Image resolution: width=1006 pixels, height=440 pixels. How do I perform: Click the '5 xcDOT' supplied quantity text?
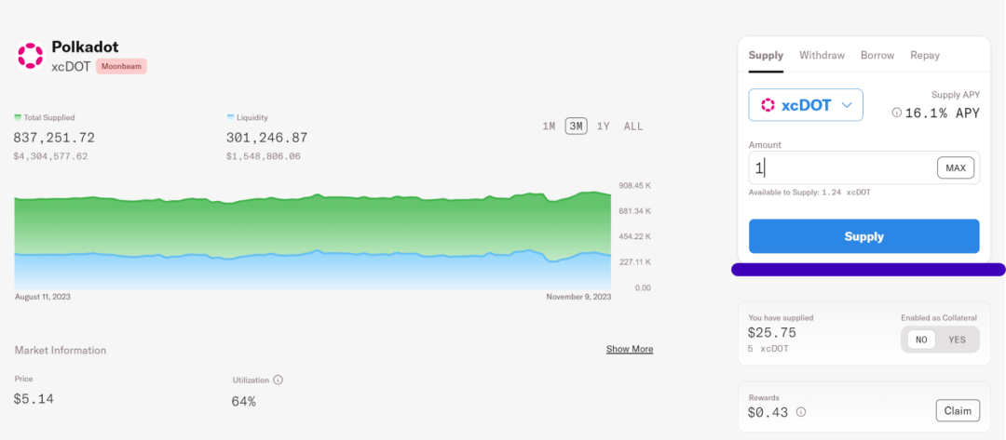(x=768, y=349)
